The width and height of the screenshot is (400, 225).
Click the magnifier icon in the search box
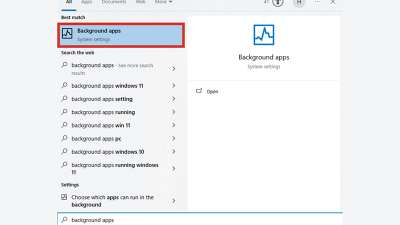[64, 219]
